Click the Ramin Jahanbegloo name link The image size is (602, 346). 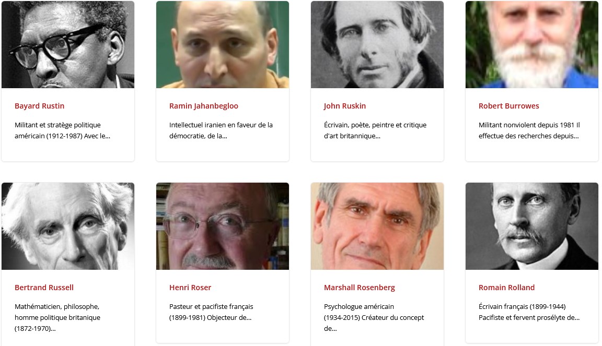(x=203, y=106)
